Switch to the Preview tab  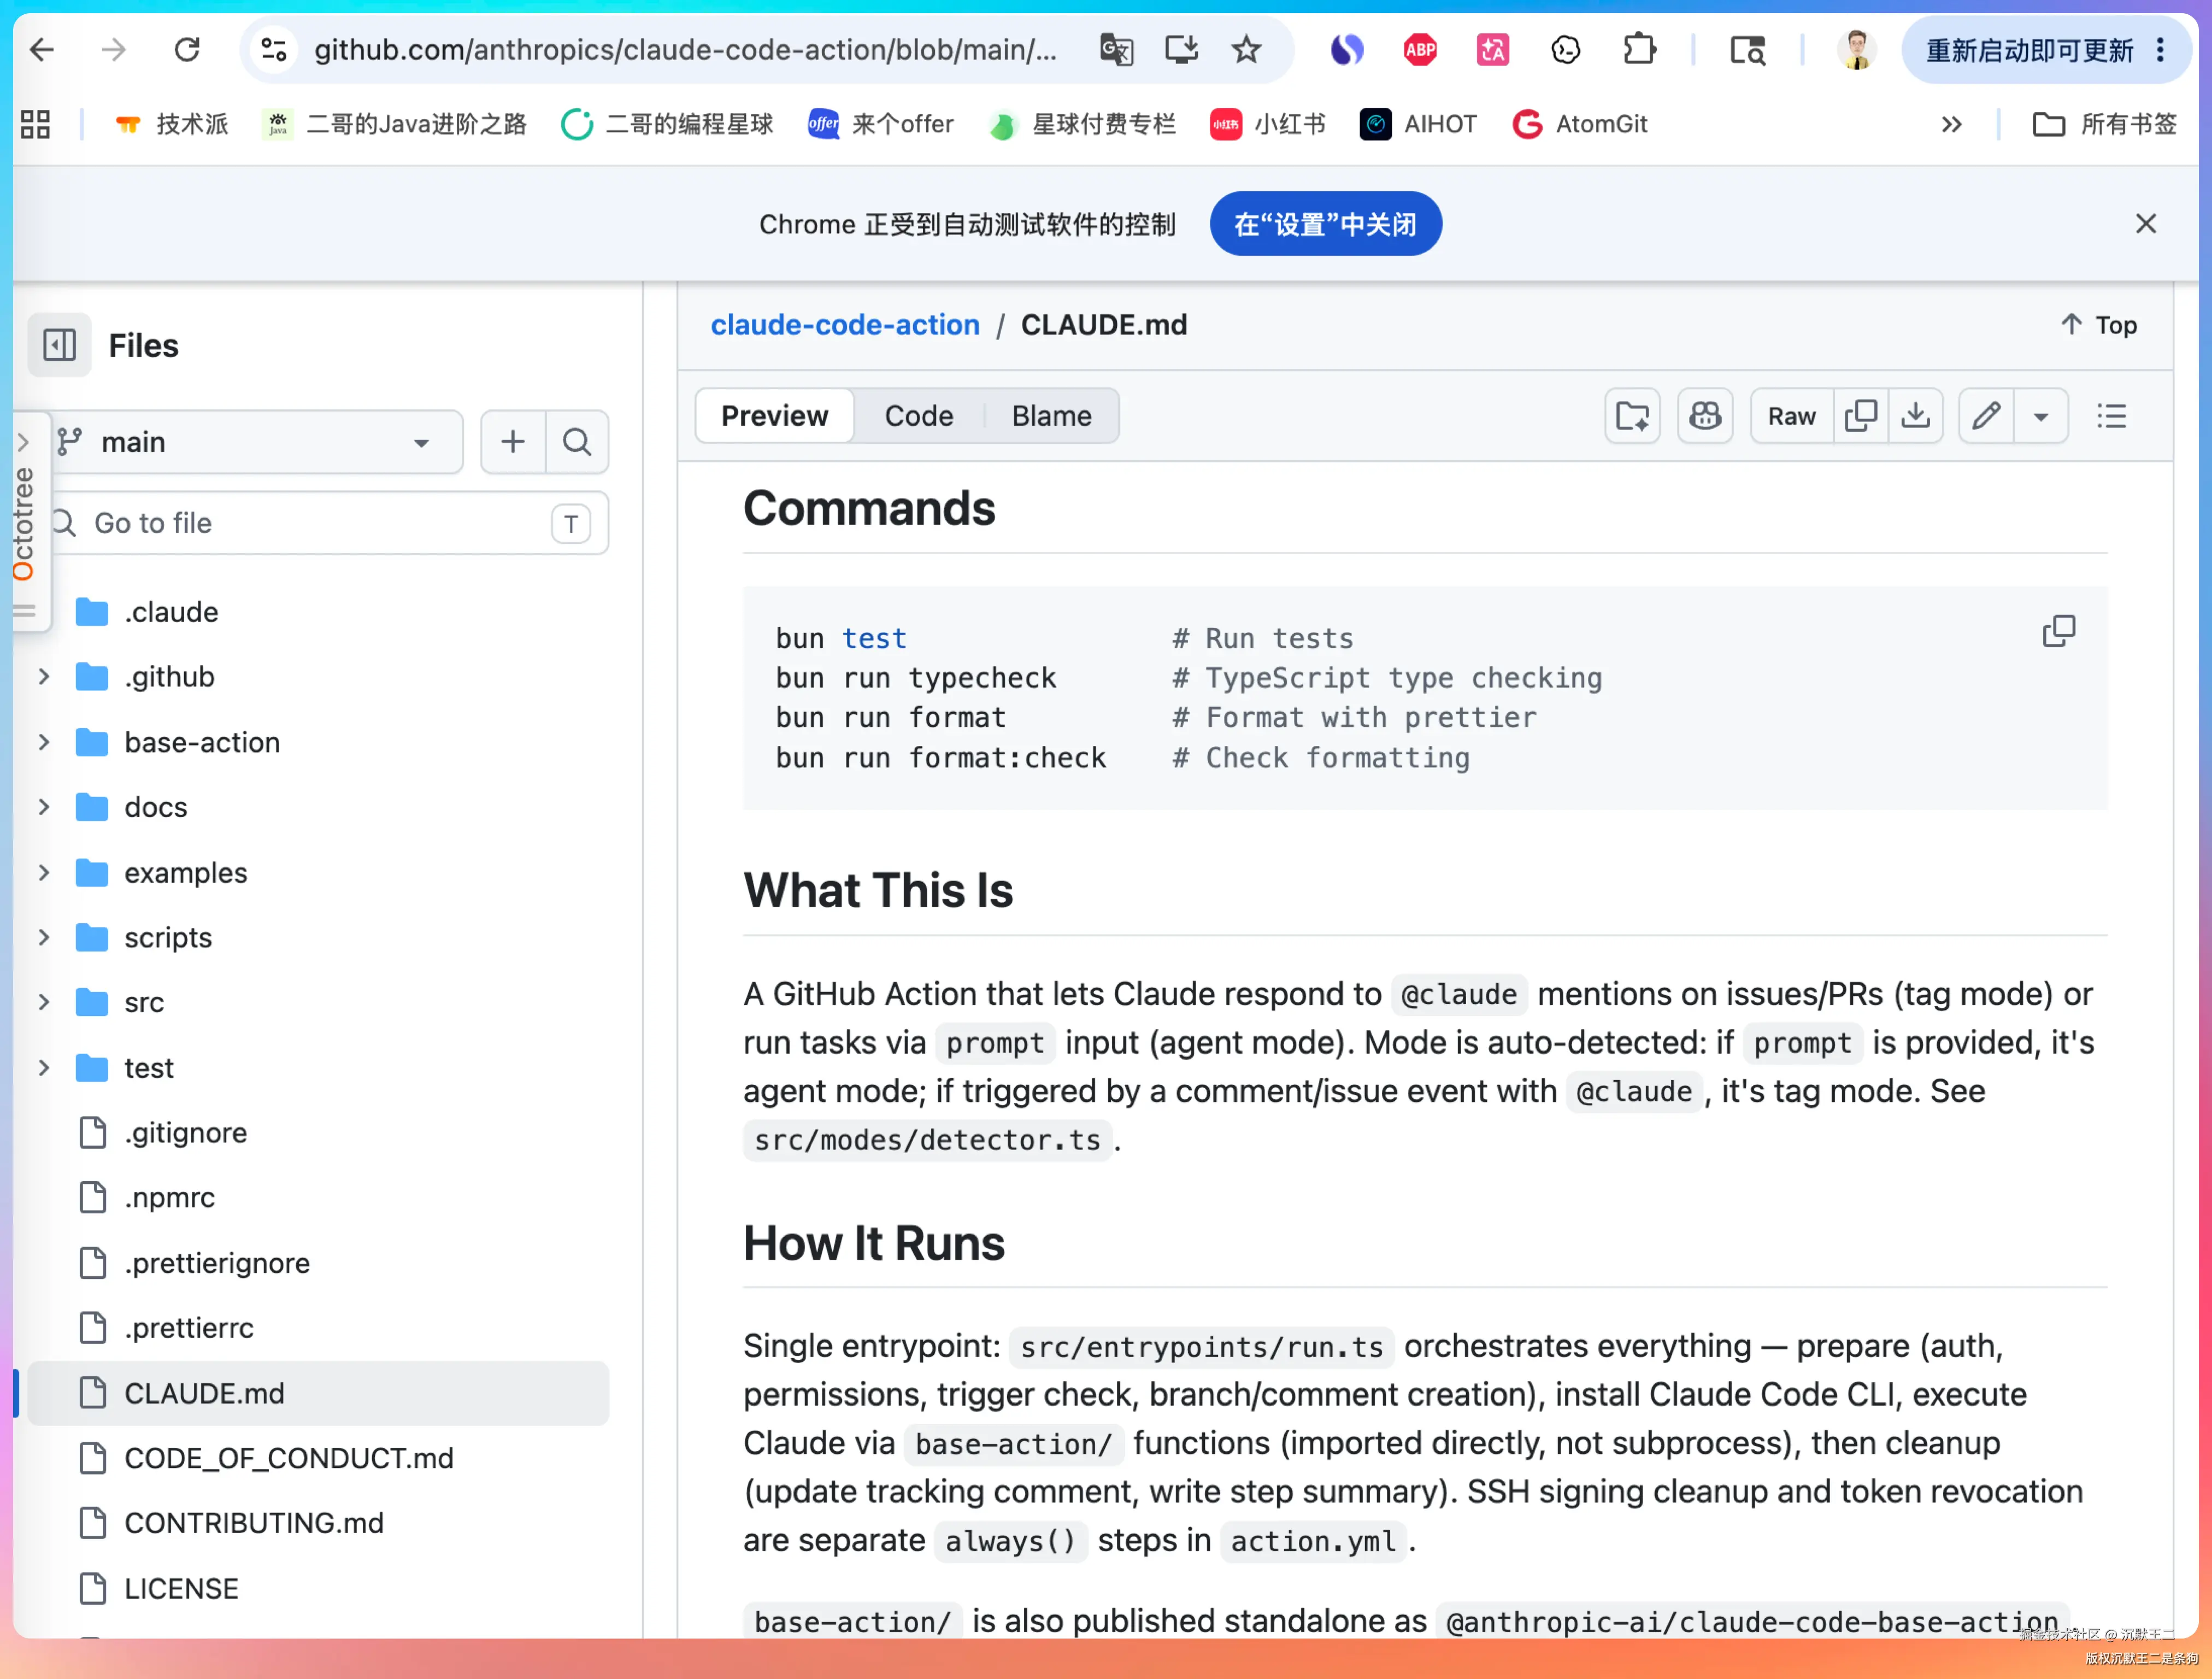(x=774, y=416)
